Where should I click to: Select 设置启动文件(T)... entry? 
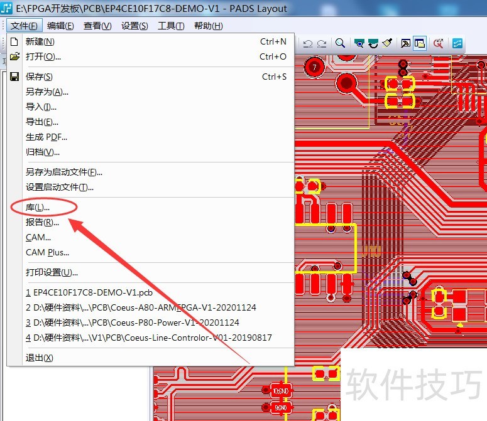[x=150, y=187]
